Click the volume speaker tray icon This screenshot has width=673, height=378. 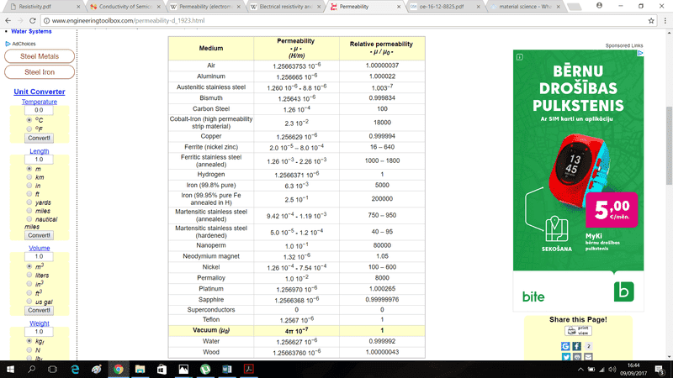click(x=612, y=370)
